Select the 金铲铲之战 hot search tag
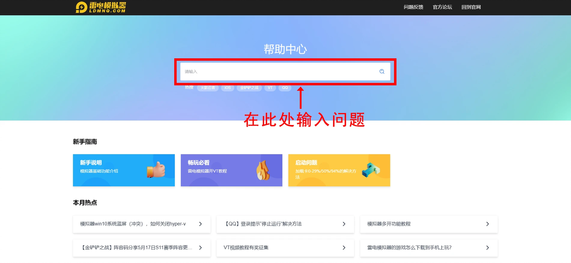Image resolution: width=571 pixels, height=263 pixels. (249, 88)
